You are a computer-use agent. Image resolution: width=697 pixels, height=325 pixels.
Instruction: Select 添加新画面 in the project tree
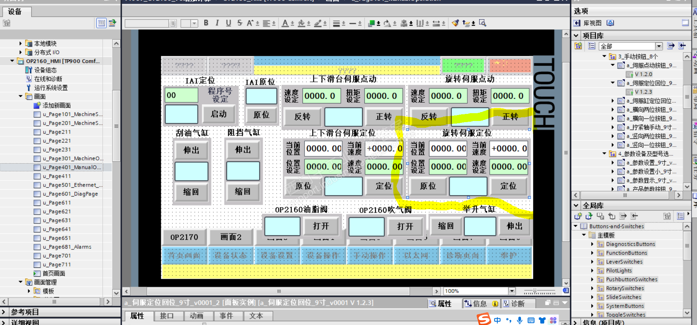[x=57, y=105]
